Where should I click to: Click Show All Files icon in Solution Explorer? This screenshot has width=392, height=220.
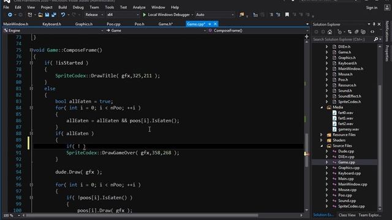[363, 32]
